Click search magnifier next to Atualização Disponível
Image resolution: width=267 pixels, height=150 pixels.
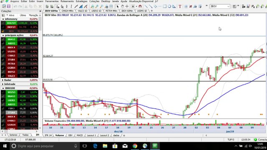156,1
